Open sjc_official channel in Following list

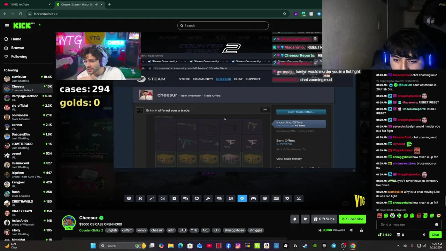[28, 107]
